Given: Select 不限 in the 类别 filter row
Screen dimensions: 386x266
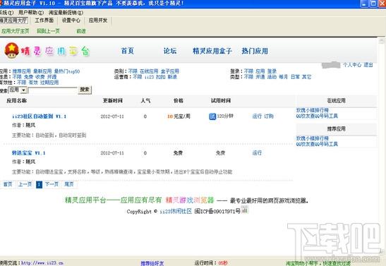Looking at the screenshot, I should coord(133,71).
